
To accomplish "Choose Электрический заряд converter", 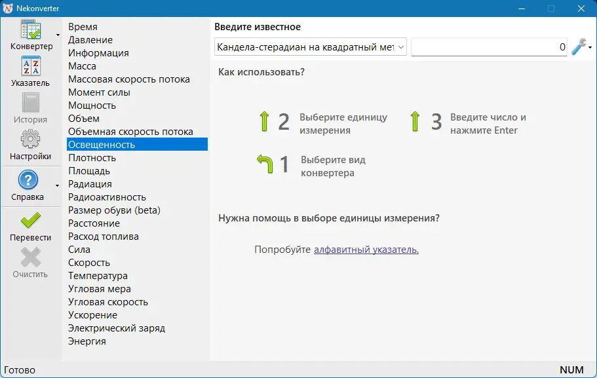I will [117, 328].
